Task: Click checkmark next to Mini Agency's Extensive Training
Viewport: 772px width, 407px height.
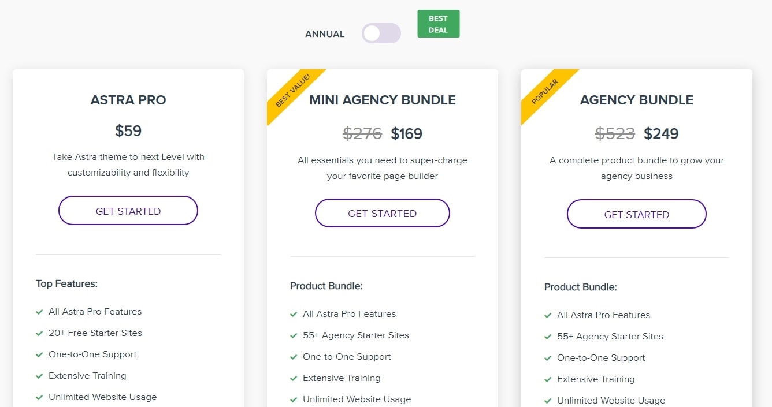Action: pyautogui.click(x=294, y=378)
